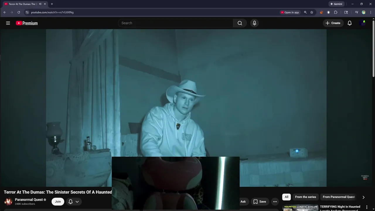Open the Extensions puzzle menu

[x=336, y=12]
